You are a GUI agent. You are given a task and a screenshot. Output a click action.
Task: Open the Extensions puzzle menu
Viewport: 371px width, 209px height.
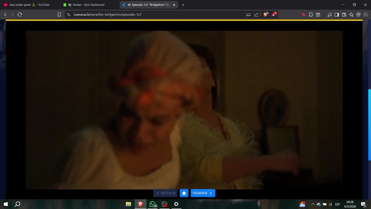pos(311,15)
